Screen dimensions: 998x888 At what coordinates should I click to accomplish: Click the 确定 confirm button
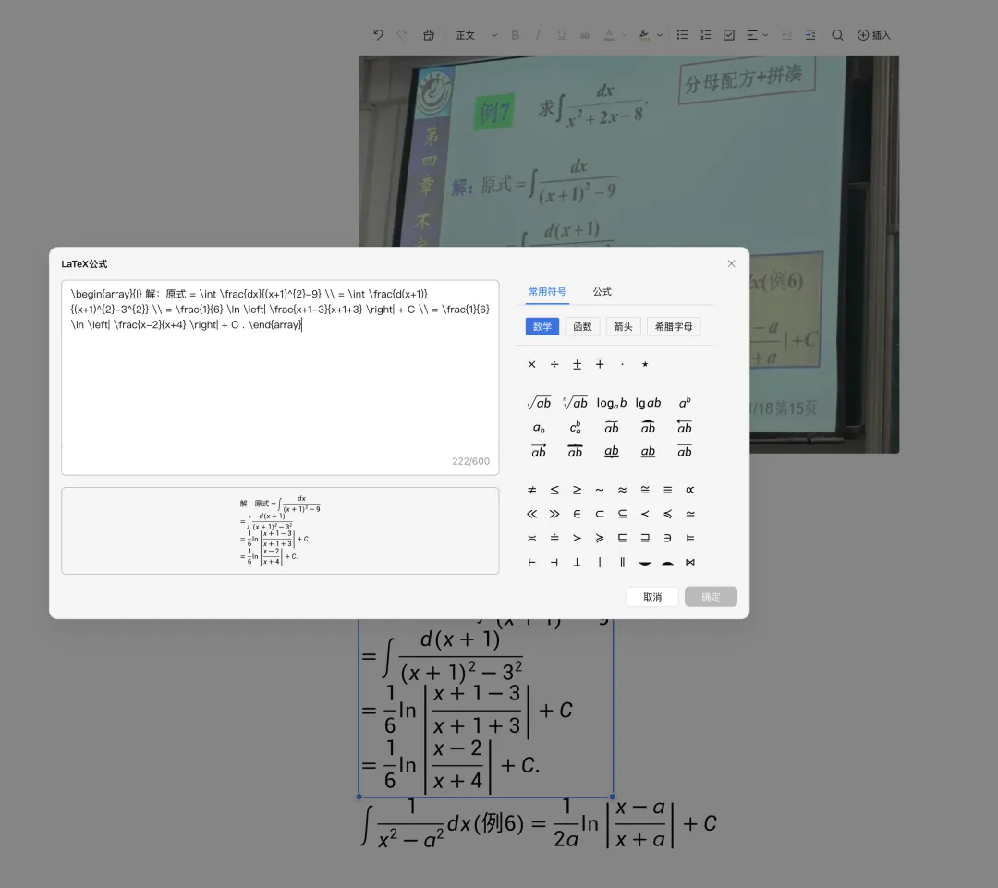tap(711, 596)
